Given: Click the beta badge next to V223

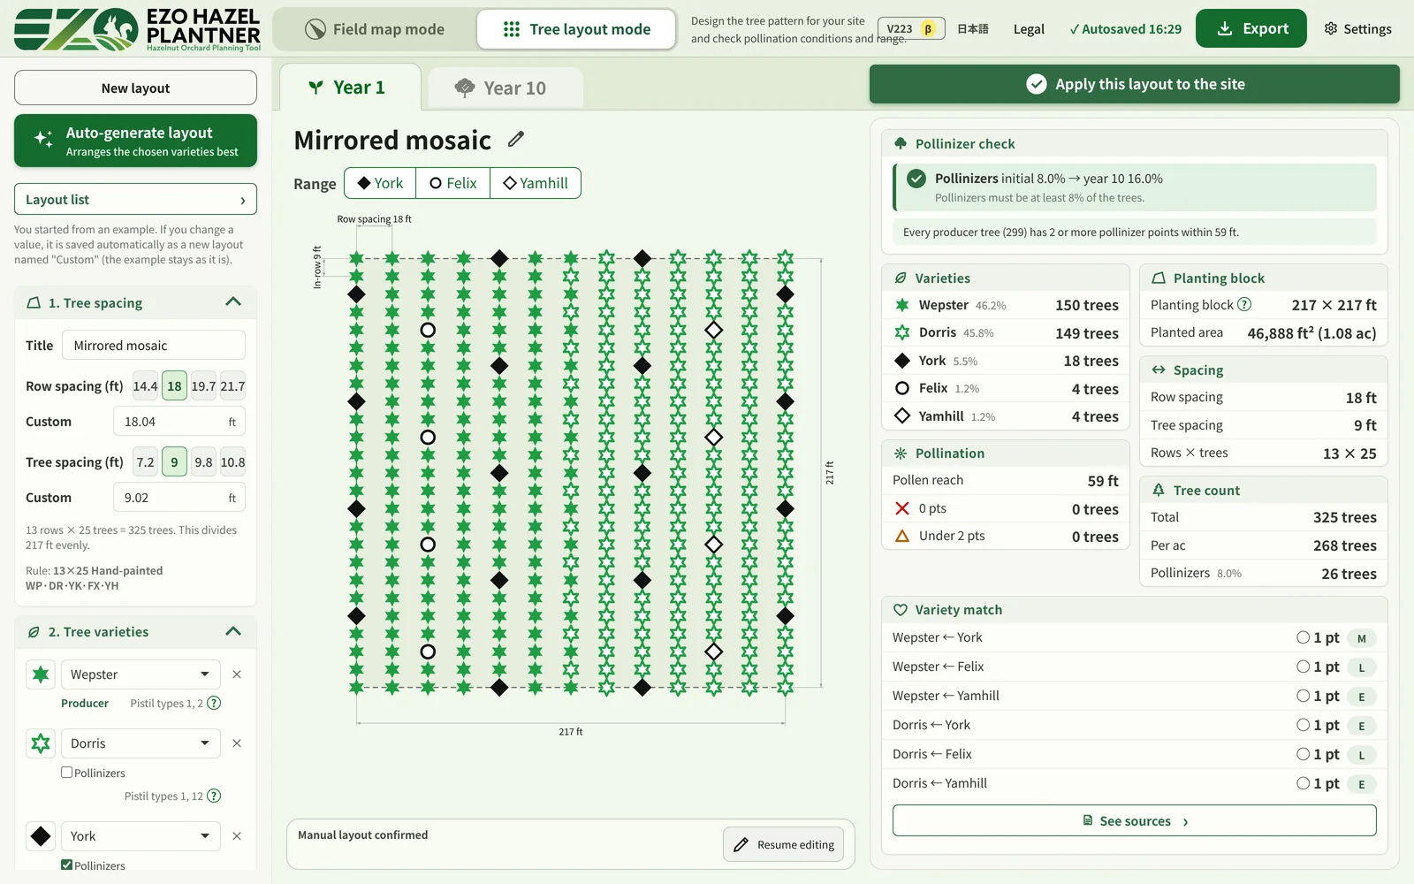Looking at the screenshot, I should tap(928, 28).
